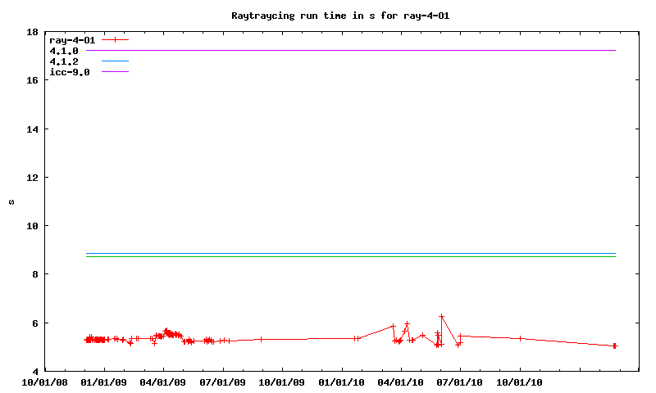Click the icc-9.0 legend line sample
The height and width of the screenshot is (393, 656).
(x=115, y=72)
